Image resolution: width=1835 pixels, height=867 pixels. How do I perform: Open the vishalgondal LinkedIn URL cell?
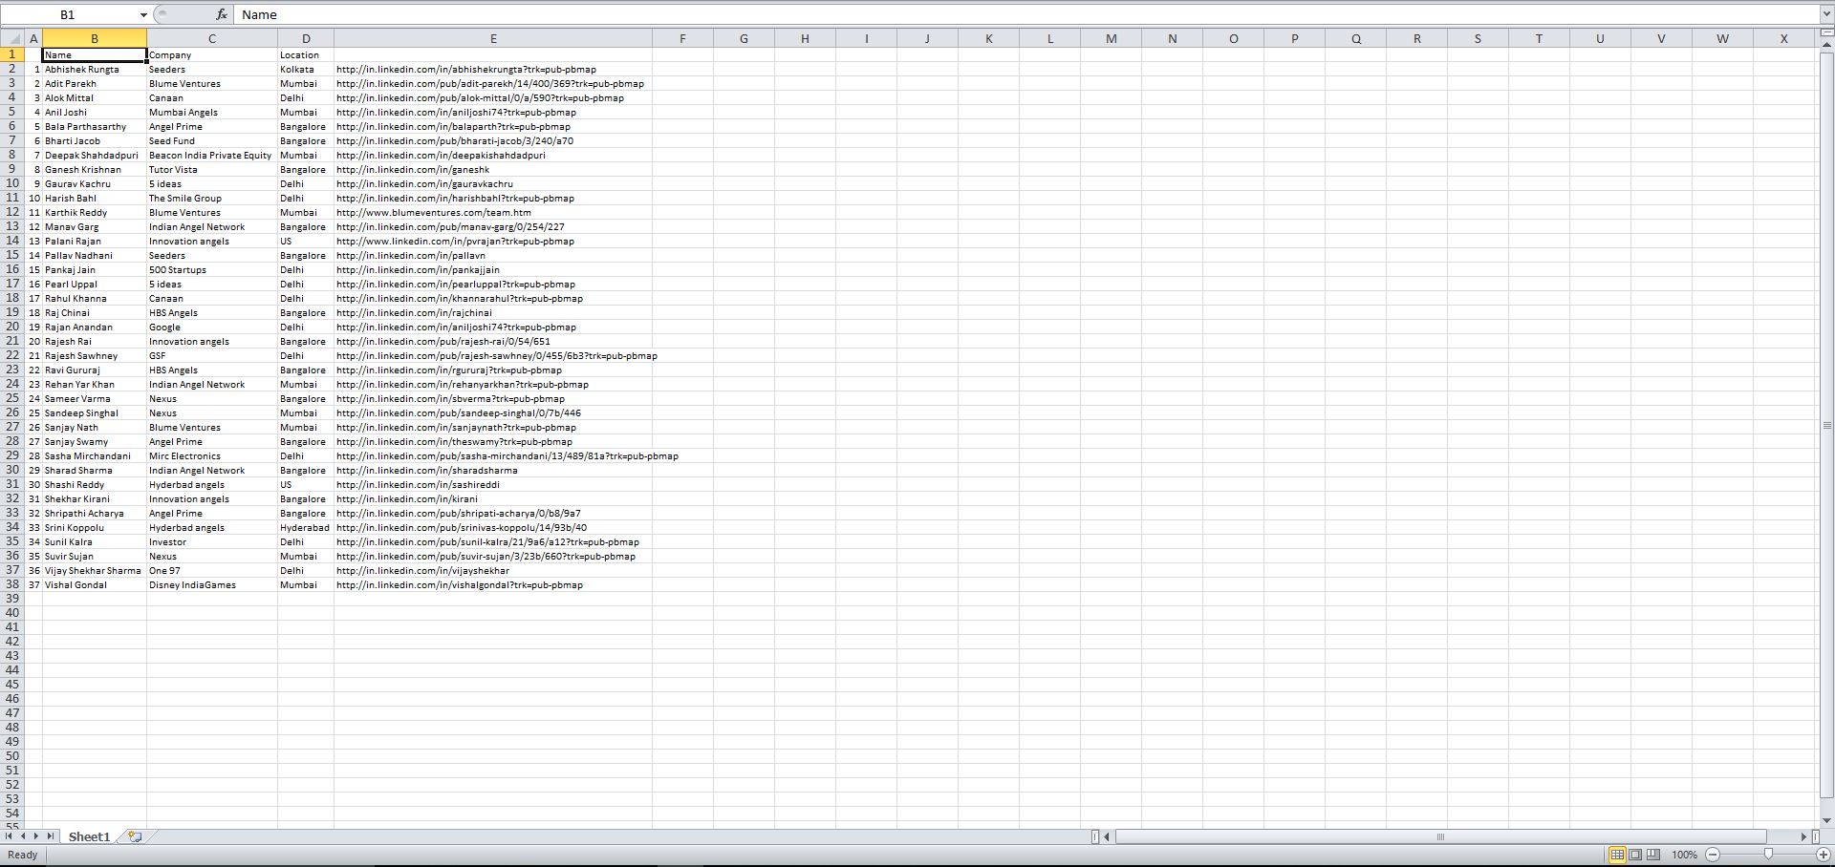[493, 584]
